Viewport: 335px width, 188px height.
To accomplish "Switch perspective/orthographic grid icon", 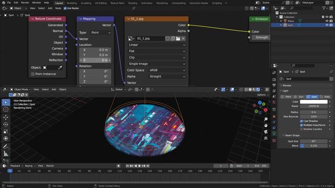I will click(266, 138).
